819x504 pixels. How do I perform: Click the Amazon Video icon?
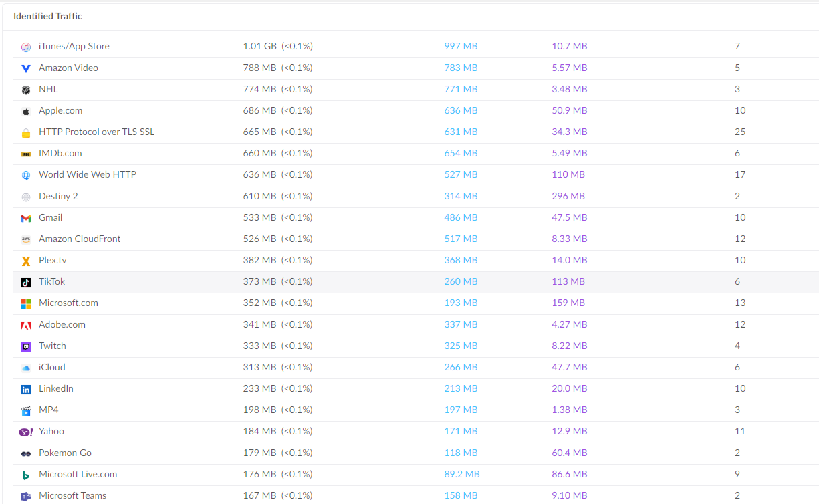coord(25,68)
